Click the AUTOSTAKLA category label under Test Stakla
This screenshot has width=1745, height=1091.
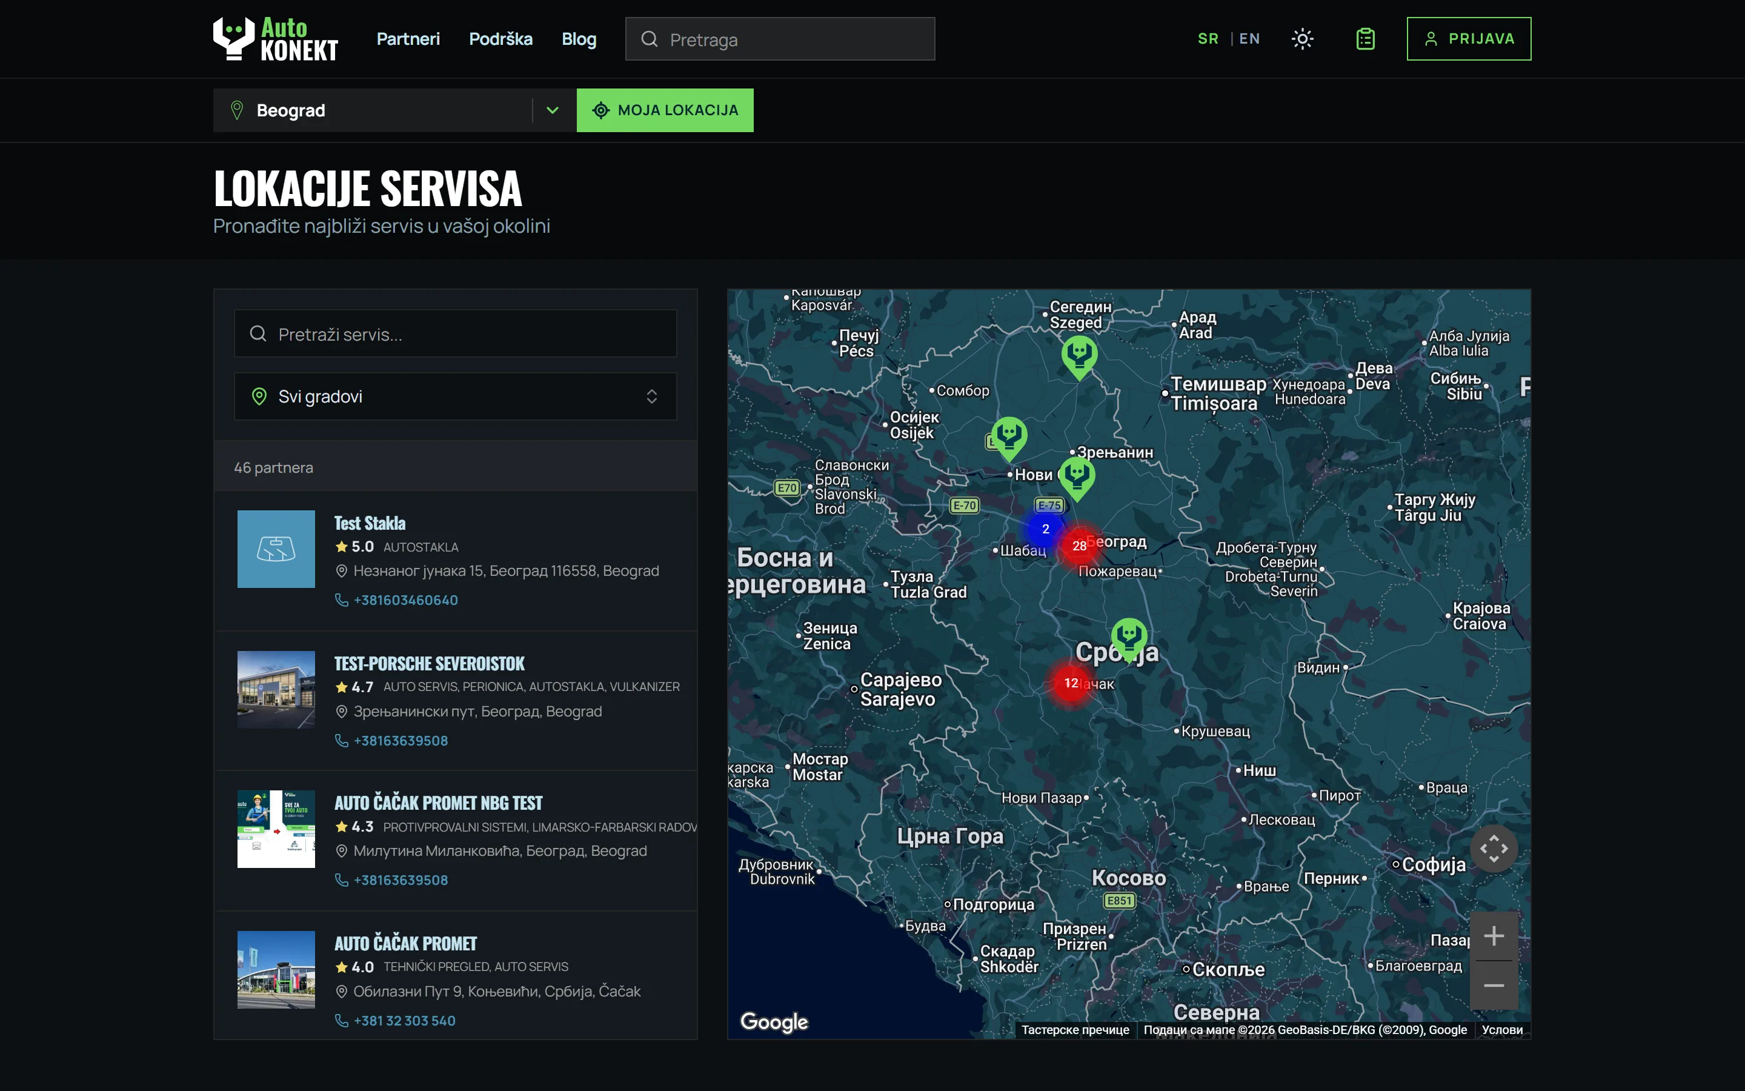[421, 547]
